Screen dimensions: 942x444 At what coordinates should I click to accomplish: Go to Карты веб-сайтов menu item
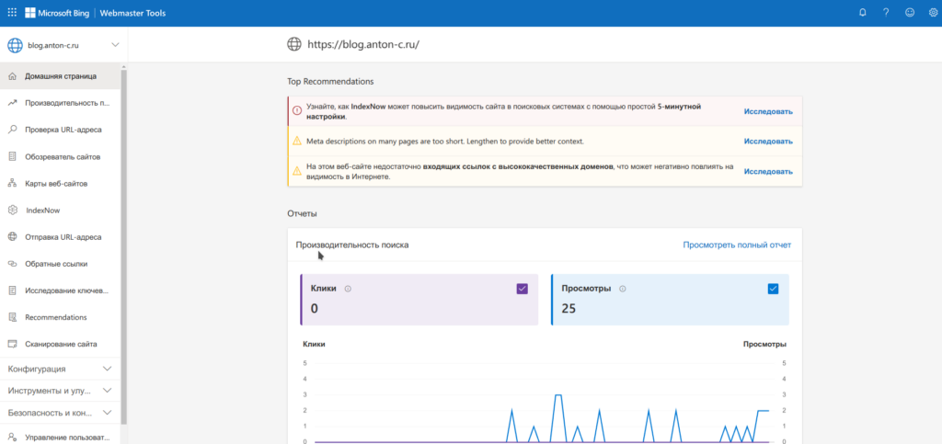coord(56,183)
